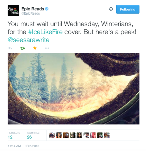
Task: Open the more options ellipsis menu
Action: coord(47,48)
